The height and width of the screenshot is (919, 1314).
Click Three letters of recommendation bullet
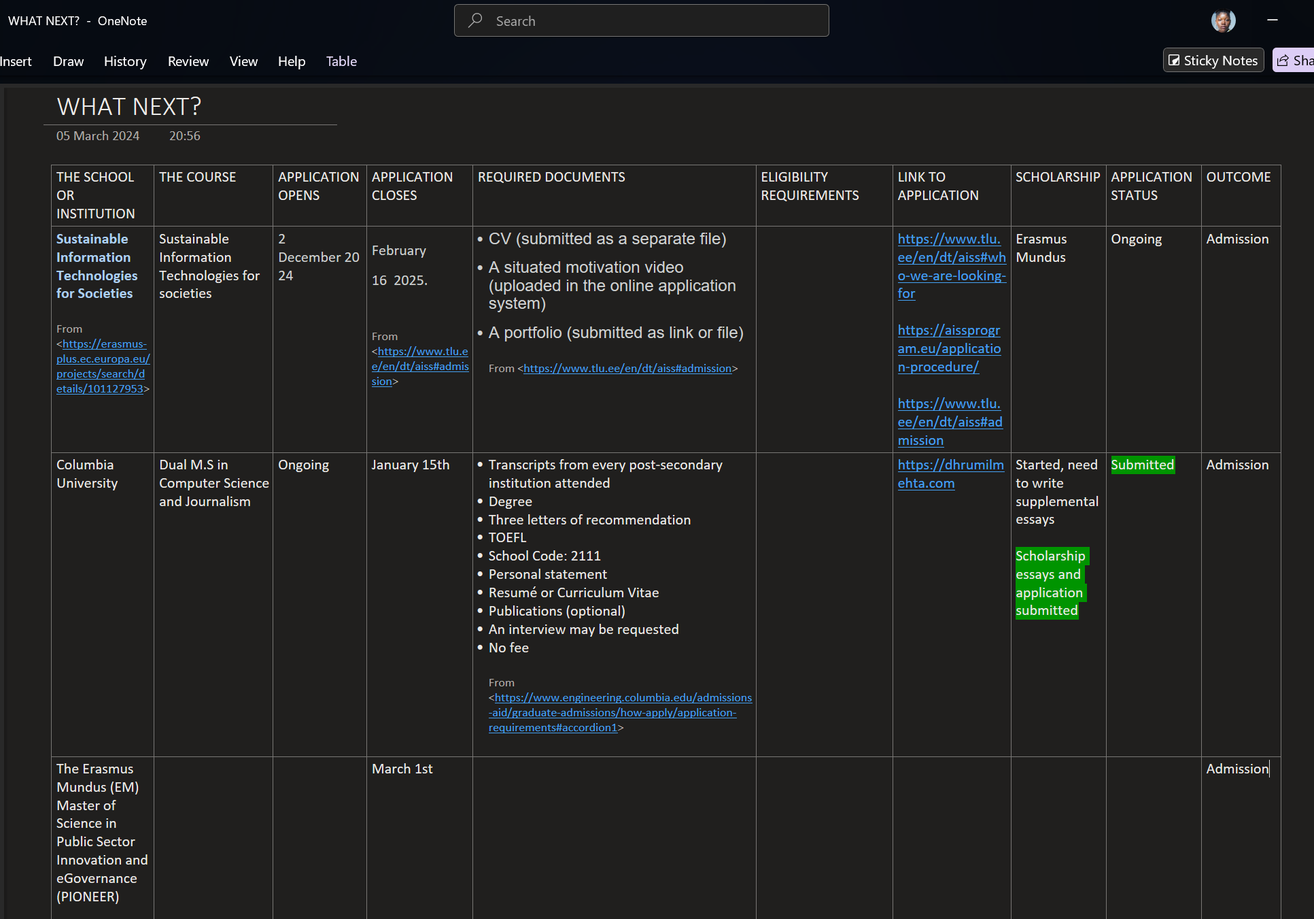click(589, 520)
